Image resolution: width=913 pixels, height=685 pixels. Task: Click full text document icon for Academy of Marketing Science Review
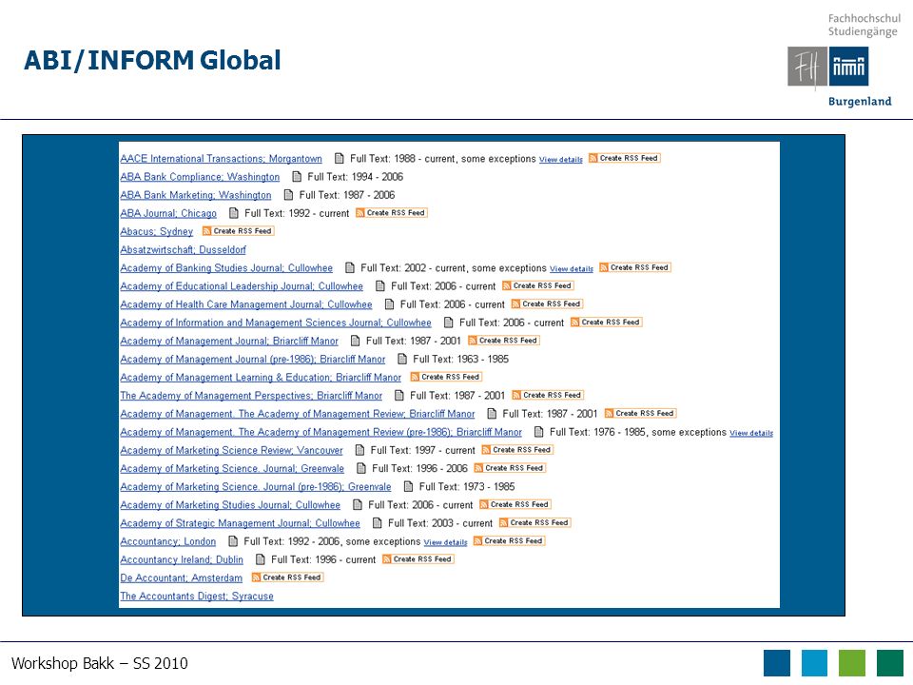[x=359, y=450]
